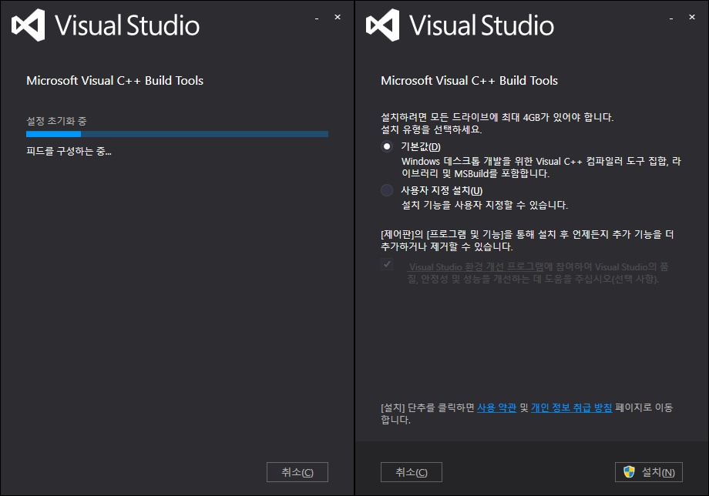Click the MSBuild description under 기본값
Image resolution: width=709 pixels, height=496 pixels.
pyautogui.click(x=541, y=167)
